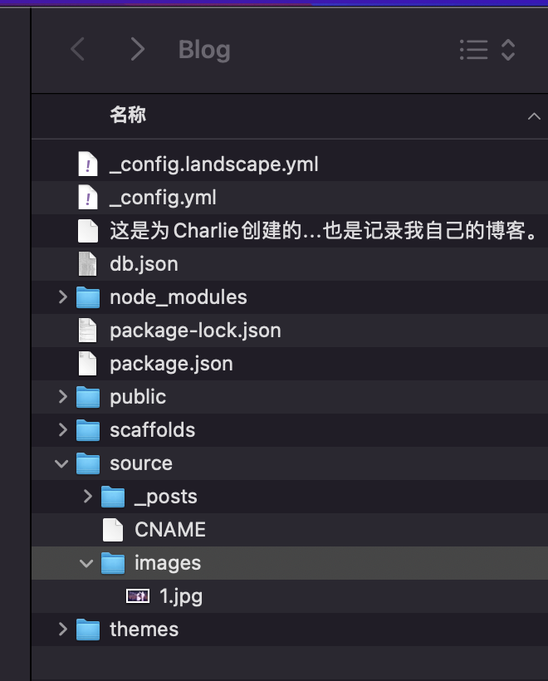This screenshot has width=548, height=681.
Task: Collapse the source folder
Action: click(x=62, y=463)
